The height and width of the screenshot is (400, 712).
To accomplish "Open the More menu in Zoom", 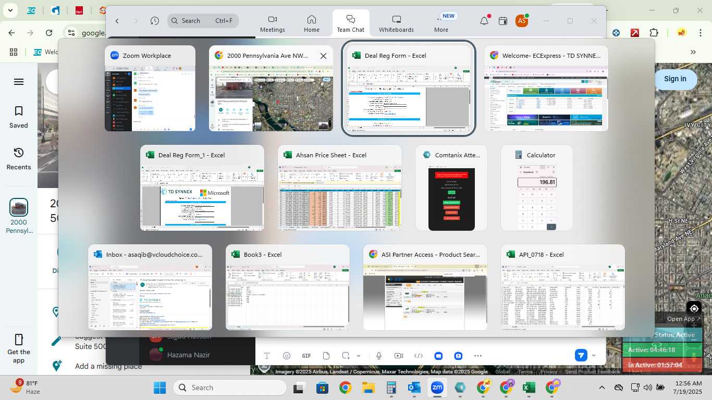I will (x=441, y=23).
